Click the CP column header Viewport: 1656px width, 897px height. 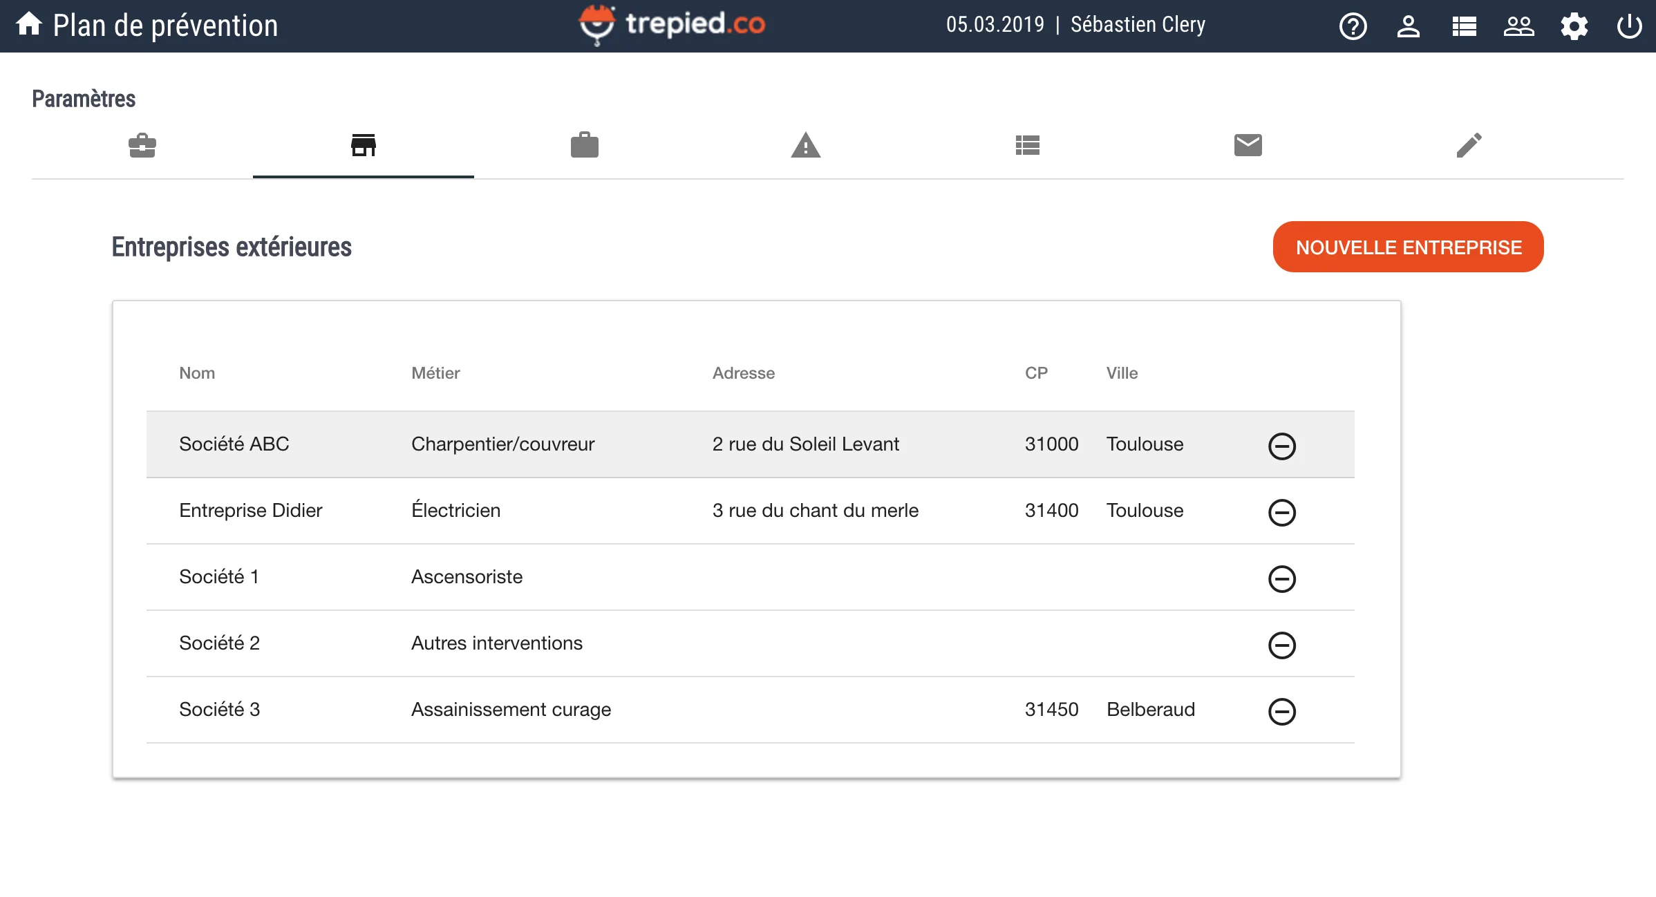coord(1036,372)
